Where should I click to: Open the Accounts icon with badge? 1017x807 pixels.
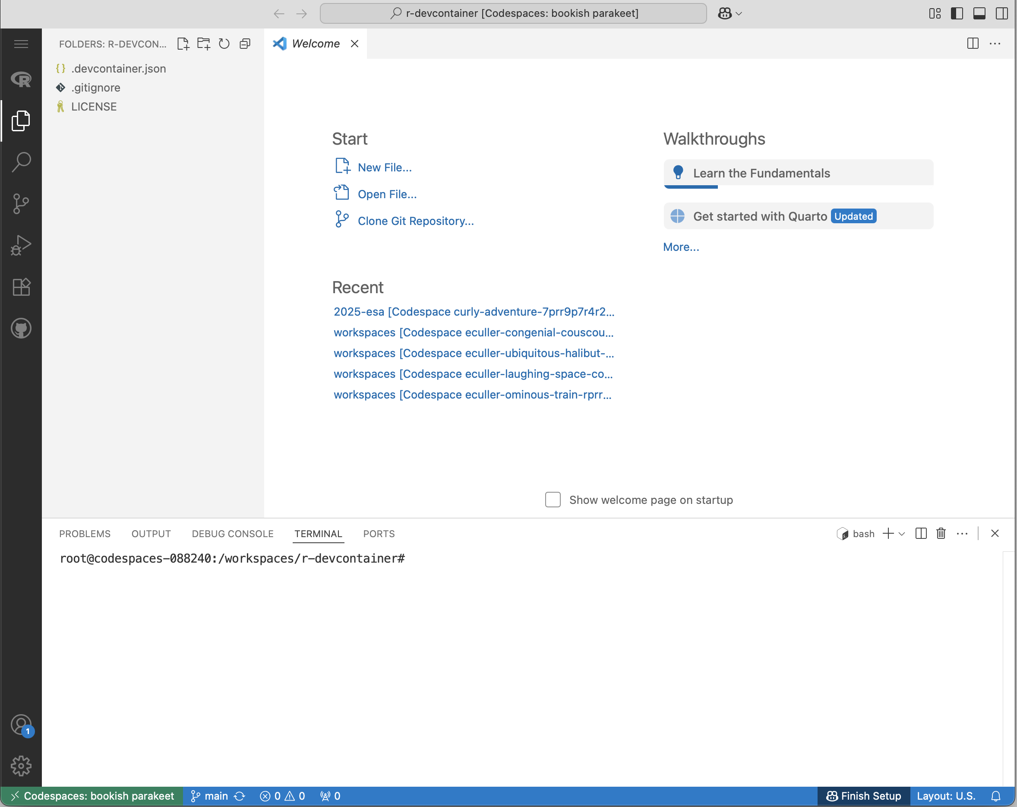pos(22,726)
